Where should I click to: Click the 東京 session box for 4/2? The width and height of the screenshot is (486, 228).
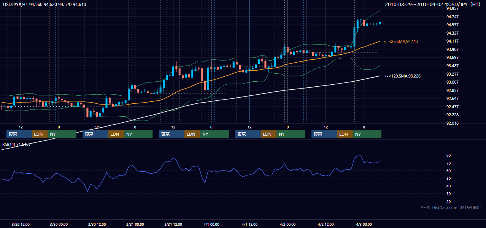click(x=324, y=134)
